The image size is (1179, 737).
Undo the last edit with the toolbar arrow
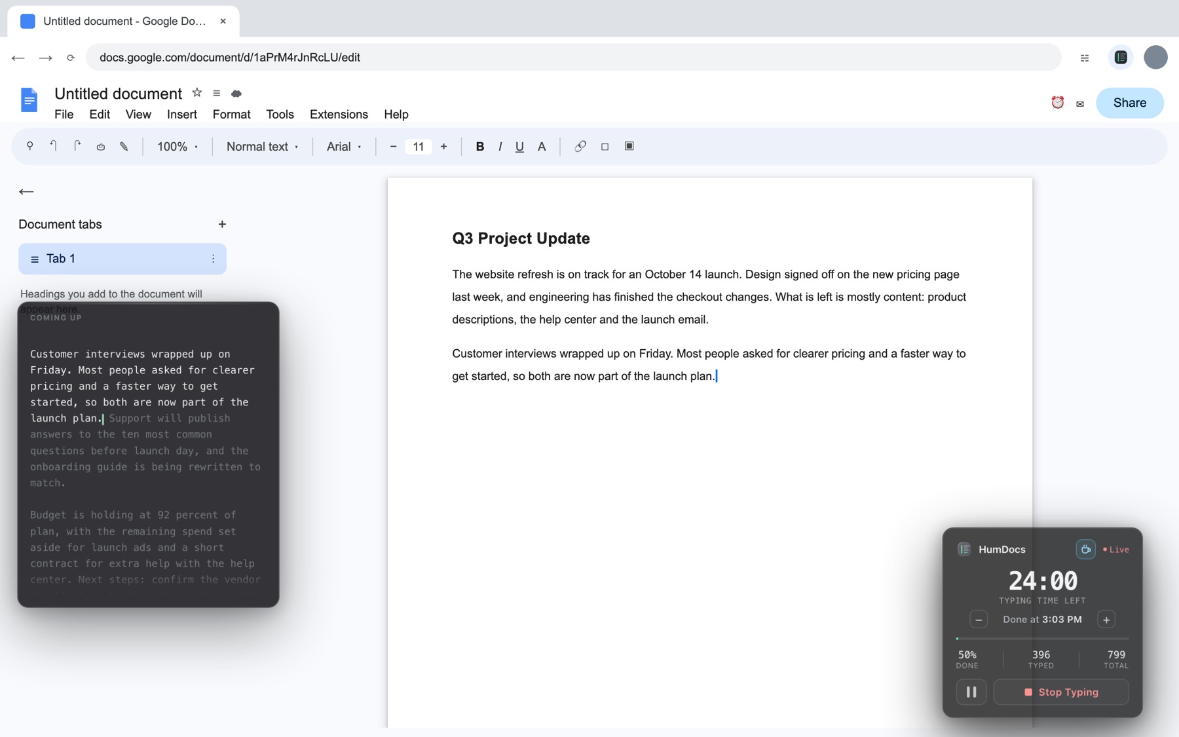pyautogui.click(x=53, y=146)
